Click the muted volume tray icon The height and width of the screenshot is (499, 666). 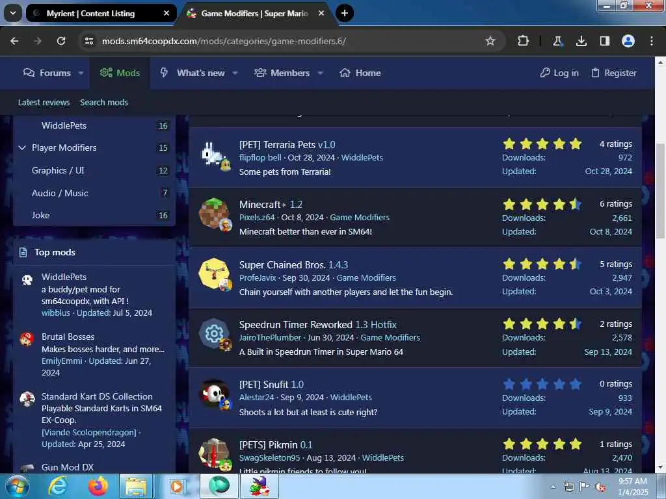pos(600,487)
